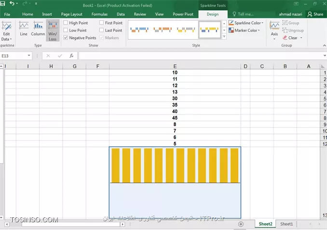Click the Edit Data sparkline icon

click(7, 30)
